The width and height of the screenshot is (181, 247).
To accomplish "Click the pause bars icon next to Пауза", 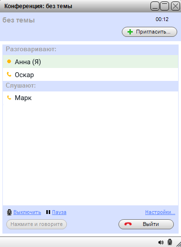I will coord(48,212).
